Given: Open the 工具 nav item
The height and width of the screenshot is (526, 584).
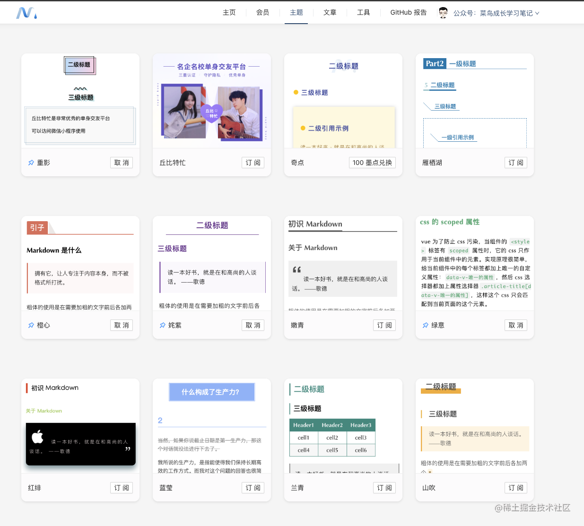Looking at the screenshot, I should (364, 12).
